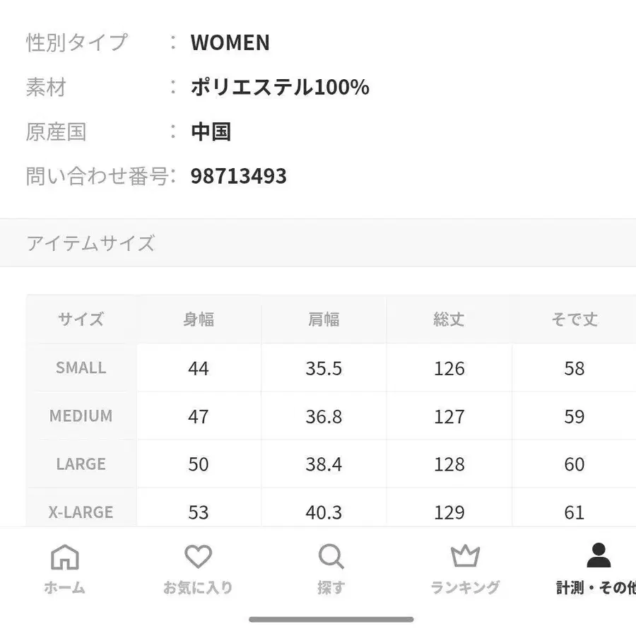Tap the 中国 country of origin text
Image resolution: width=636 pixels, height=636 pixels.
point(212,131)
